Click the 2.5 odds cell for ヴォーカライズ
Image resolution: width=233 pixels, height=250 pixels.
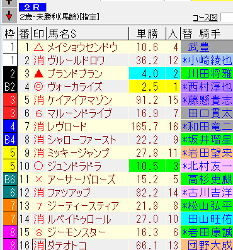147,87
